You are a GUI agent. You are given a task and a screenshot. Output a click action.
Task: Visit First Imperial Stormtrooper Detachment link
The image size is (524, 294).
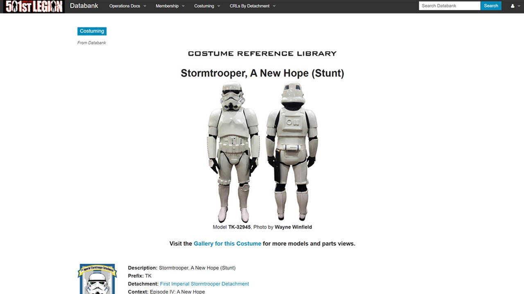point(204,284)
